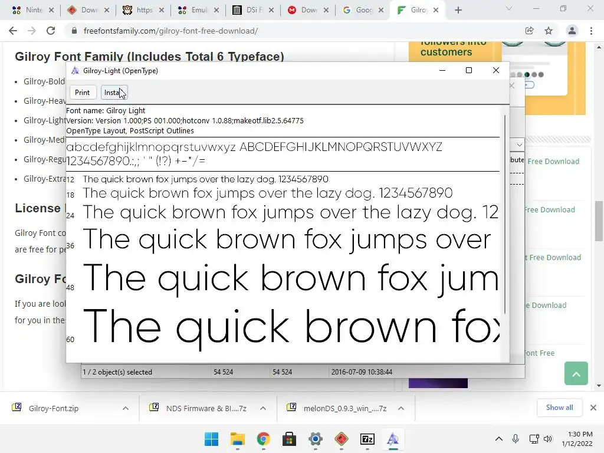Open the red diamond app on taskbar
Screen dimensions: 604x453
[x=342, y=439]
